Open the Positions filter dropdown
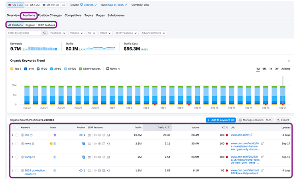Image resolution: width=299 pixels, height=179 pixels. click(58, 33)
